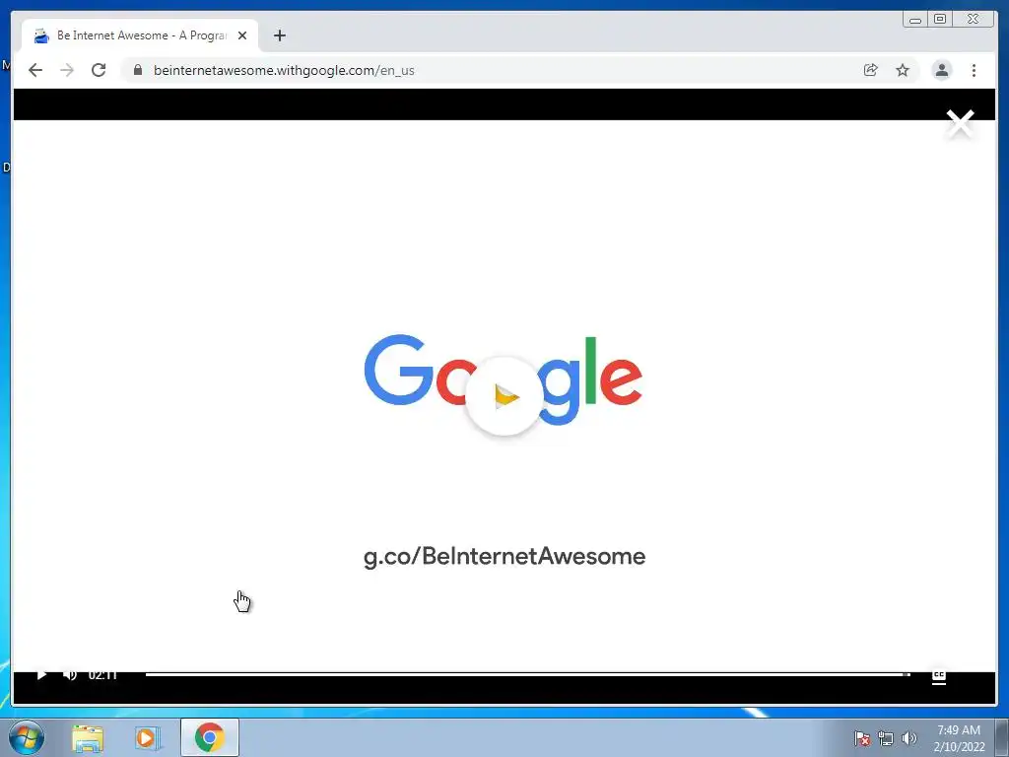Screen dimensions: 1009x757
Task: Open File Explorer from the taskbar
Action: pyautogui.click(x=88, y=738)
